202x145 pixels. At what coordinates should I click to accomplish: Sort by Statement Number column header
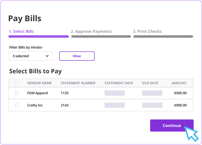[78, 83]
